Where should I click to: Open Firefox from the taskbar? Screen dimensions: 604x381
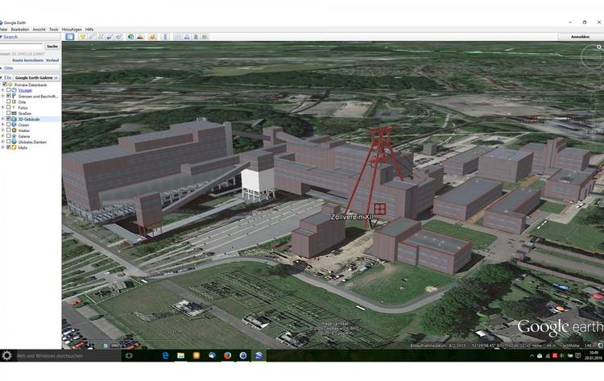(228, 355)
